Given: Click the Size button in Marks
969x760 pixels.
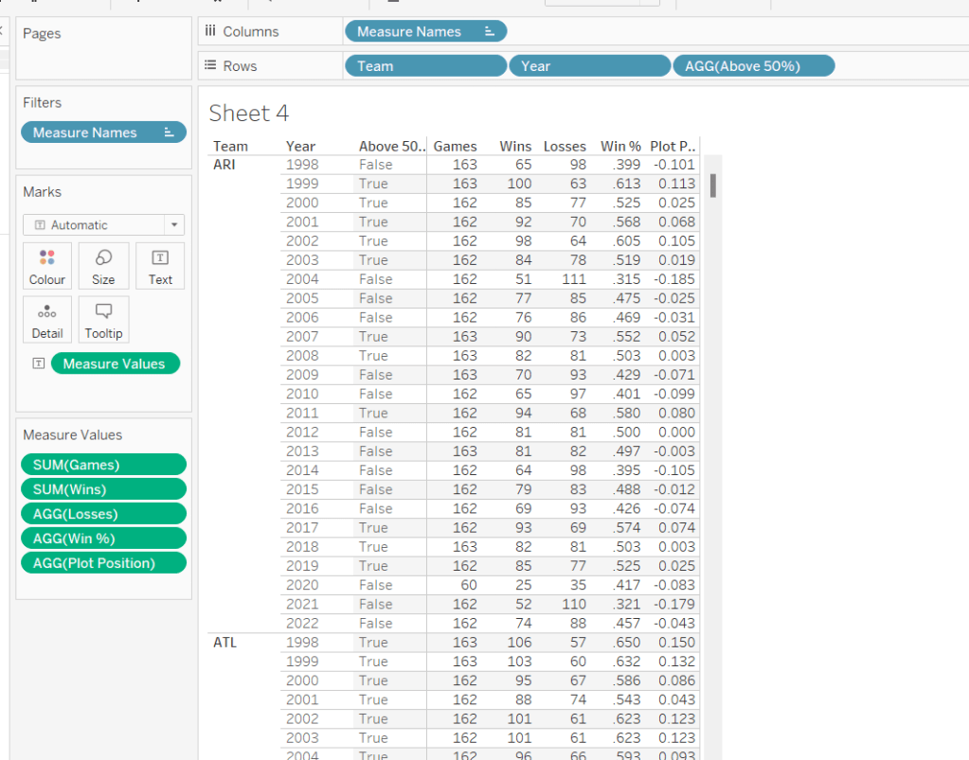Looking at the screenshot, I should click(103, 266).
